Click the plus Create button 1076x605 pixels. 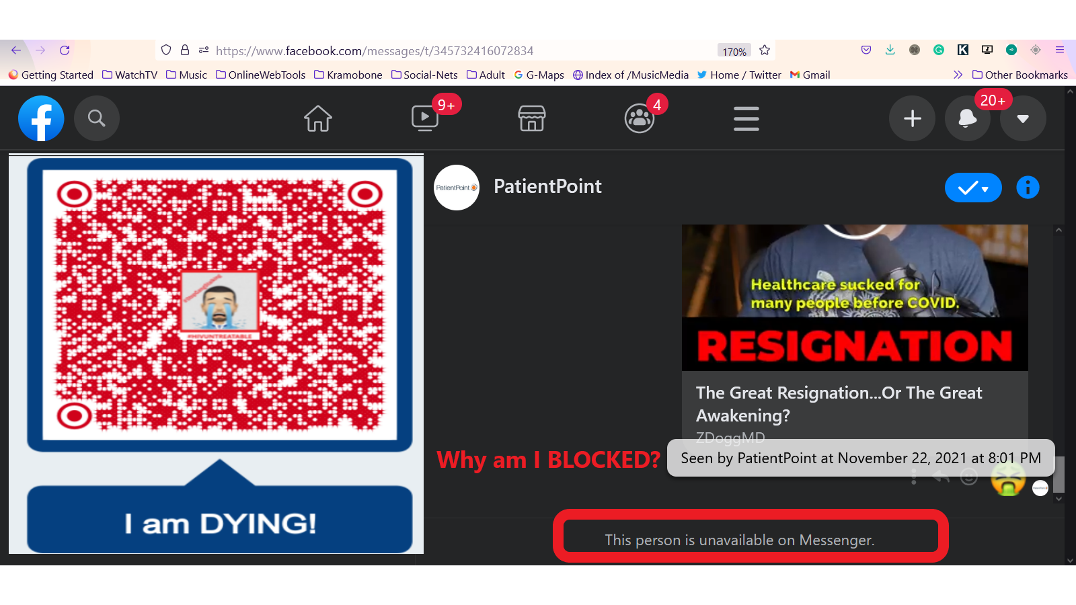tap(912, 118)
